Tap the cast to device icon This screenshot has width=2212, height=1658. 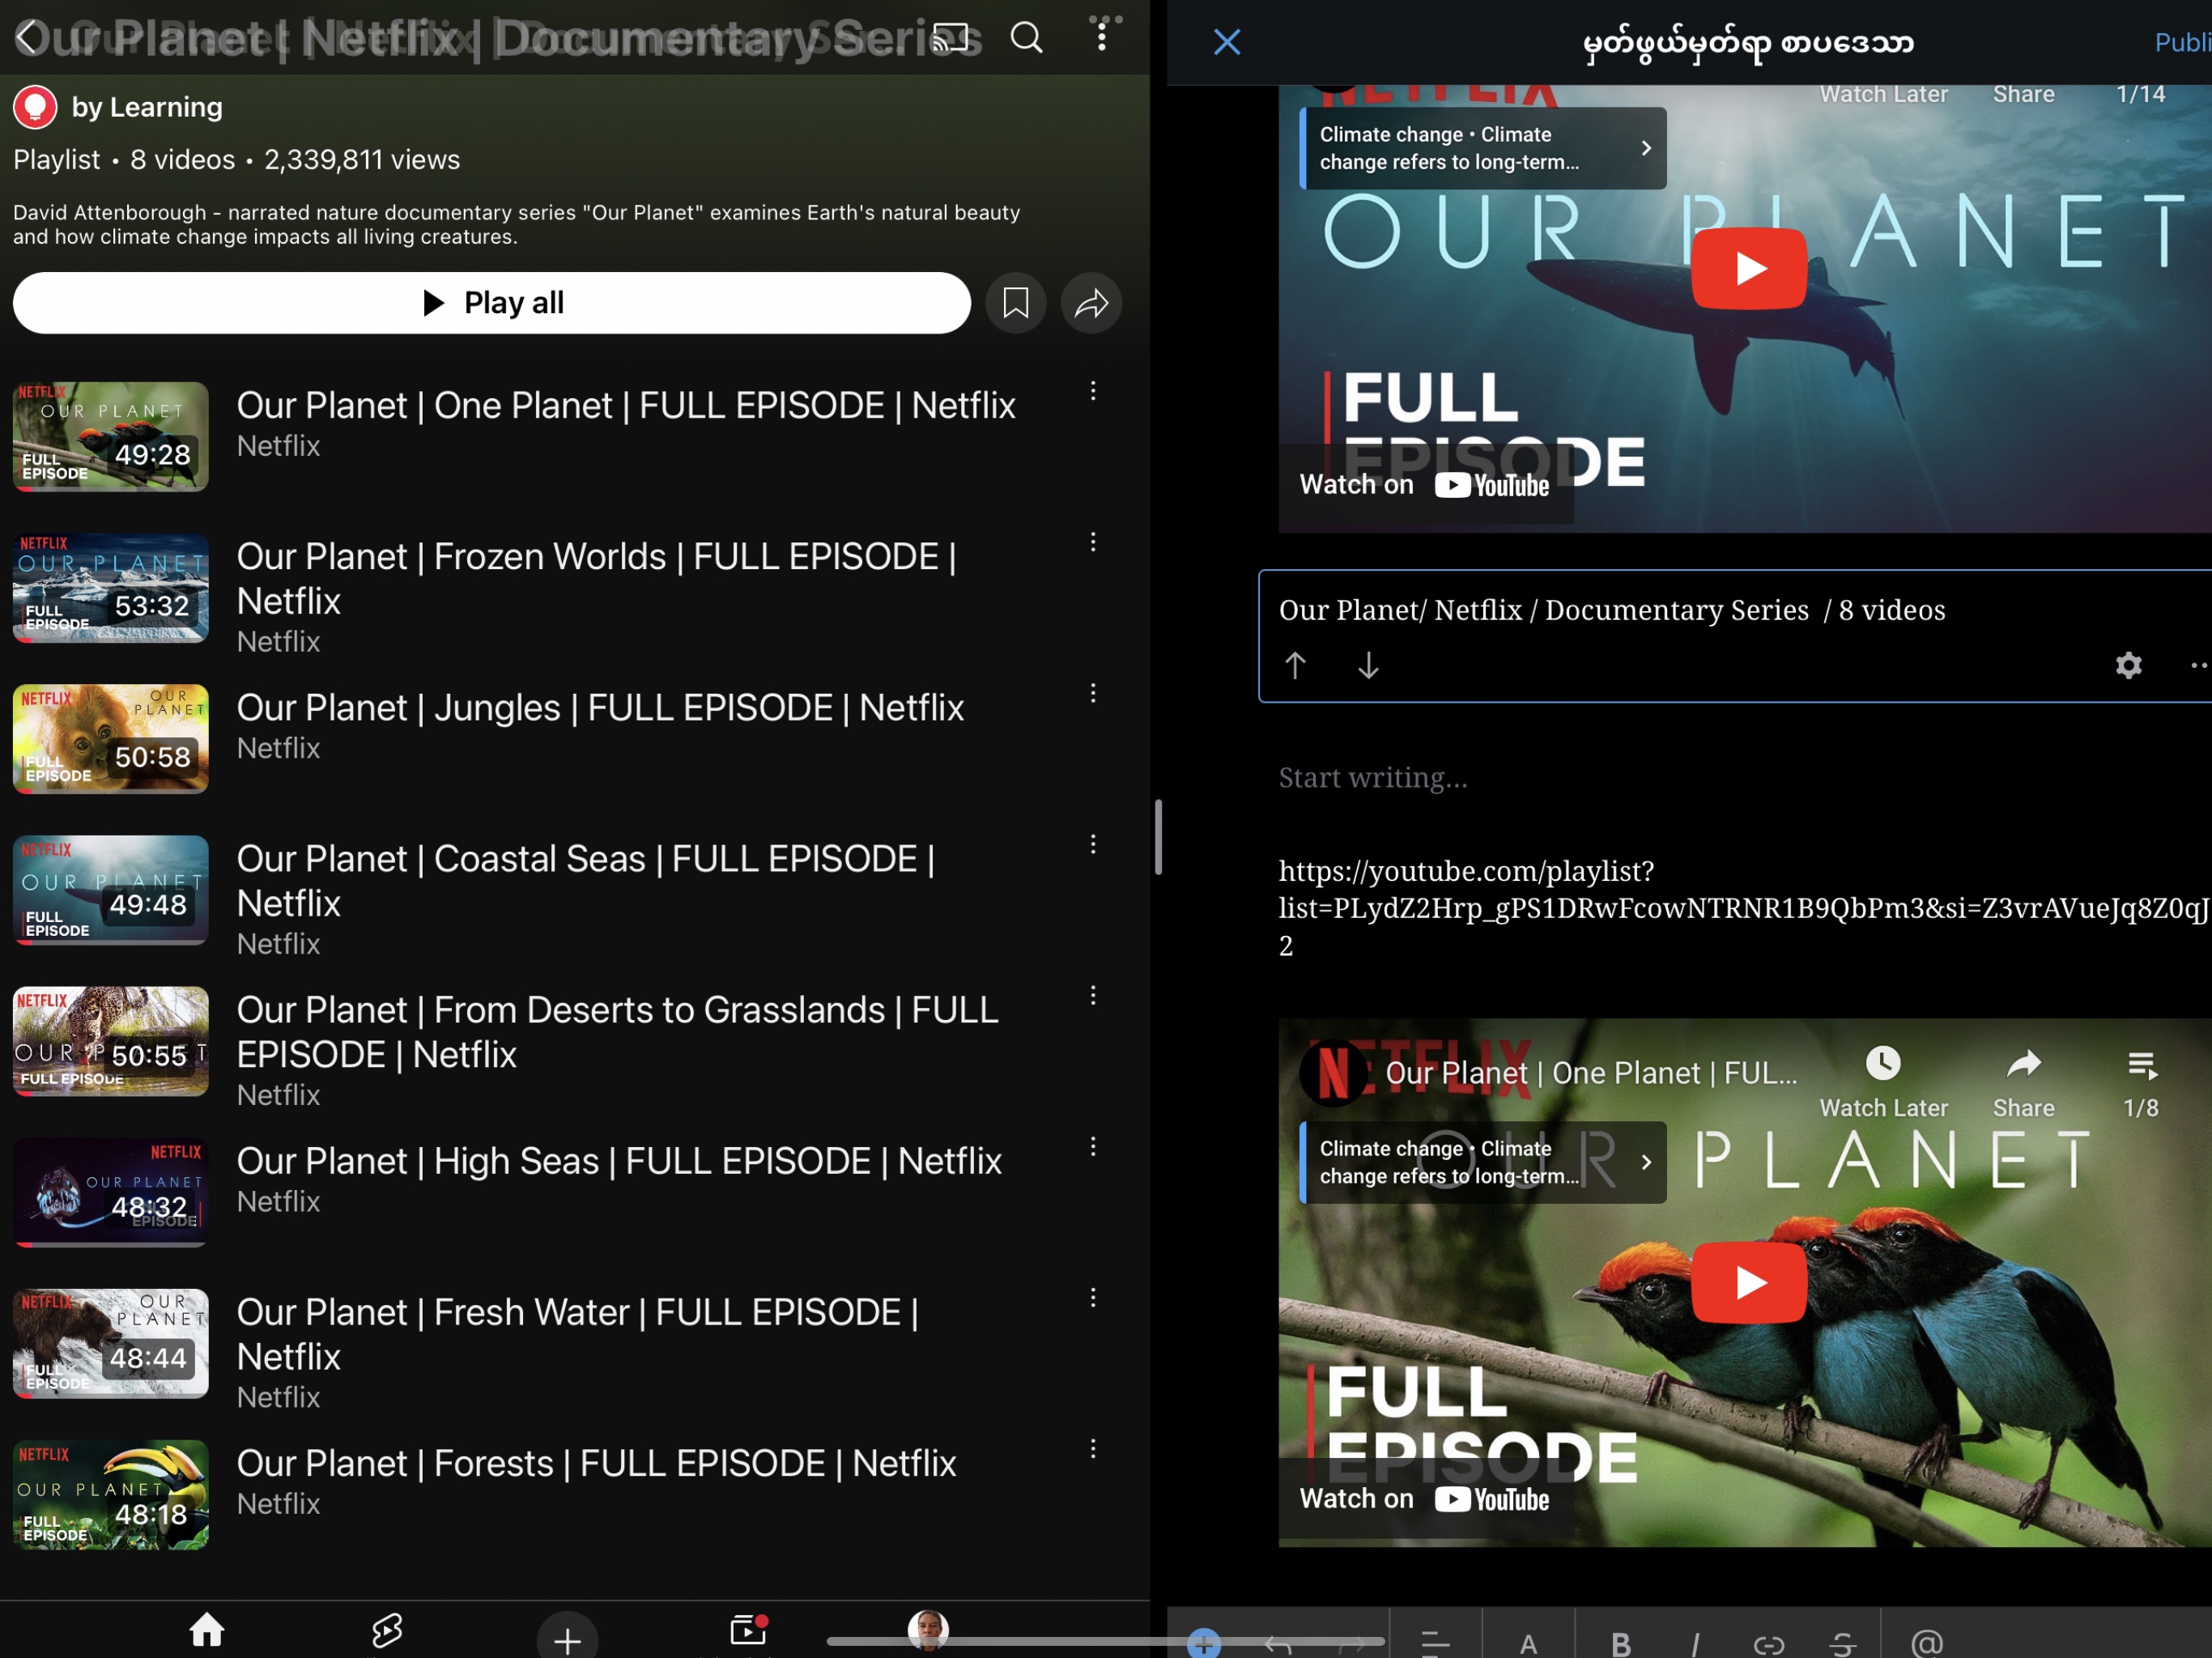pos(950,38)
